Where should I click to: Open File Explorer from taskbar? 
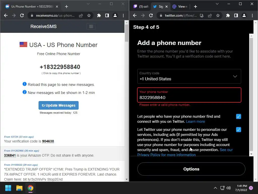click(x=19, y=188)
